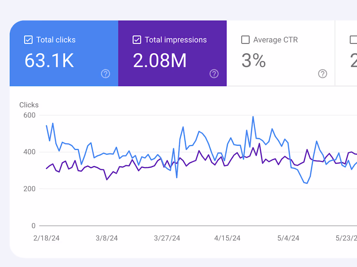
Task: Select the Total clicks metric card
Action: click(64, 53)
